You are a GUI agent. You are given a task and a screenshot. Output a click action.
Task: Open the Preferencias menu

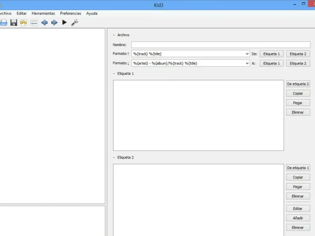pos(70,13)
